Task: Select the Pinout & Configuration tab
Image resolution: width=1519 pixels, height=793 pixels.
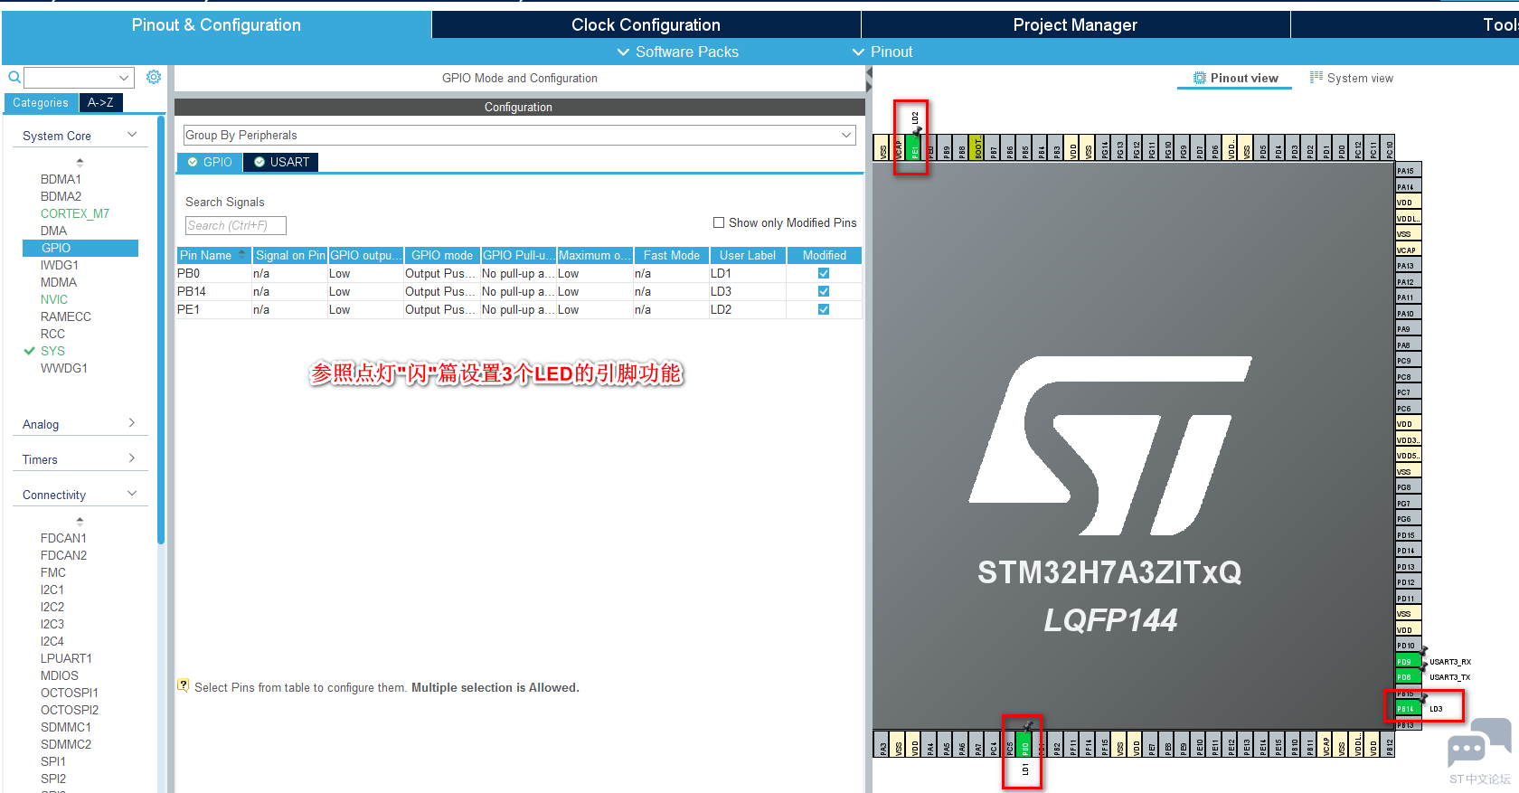Action: click(216, 24)
